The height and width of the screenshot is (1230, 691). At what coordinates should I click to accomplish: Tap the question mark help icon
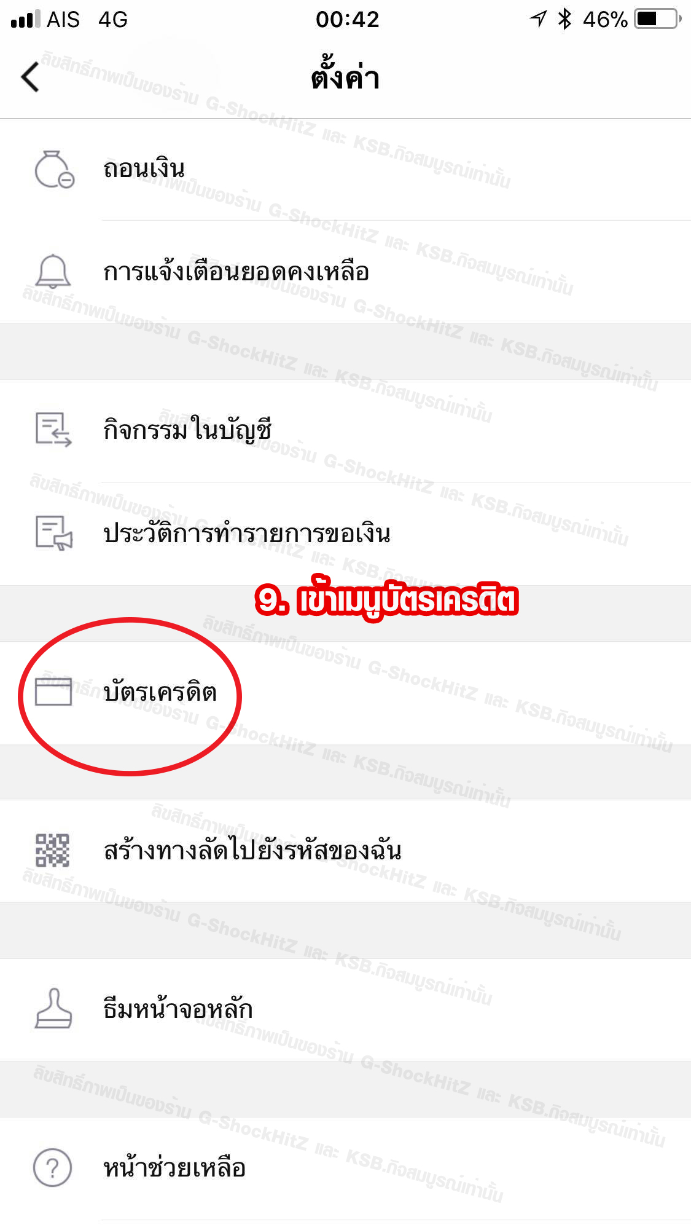point(52,1167)
